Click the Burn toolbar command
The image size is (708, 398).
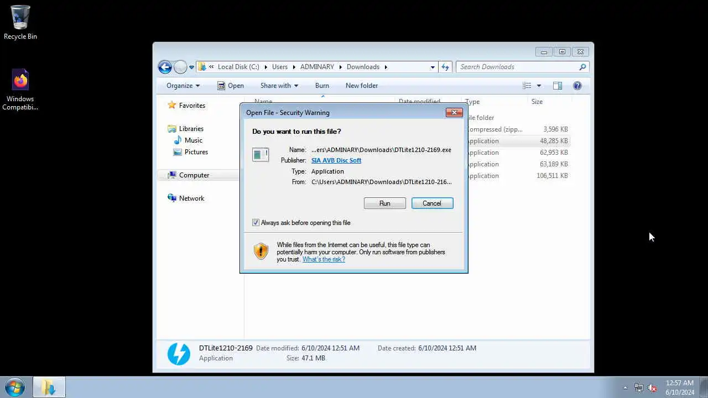322,86
